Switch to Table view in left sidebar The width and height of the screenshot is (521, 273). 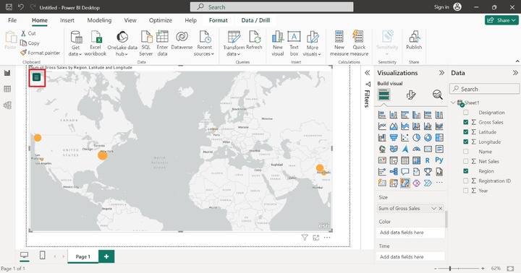point(7,89)
